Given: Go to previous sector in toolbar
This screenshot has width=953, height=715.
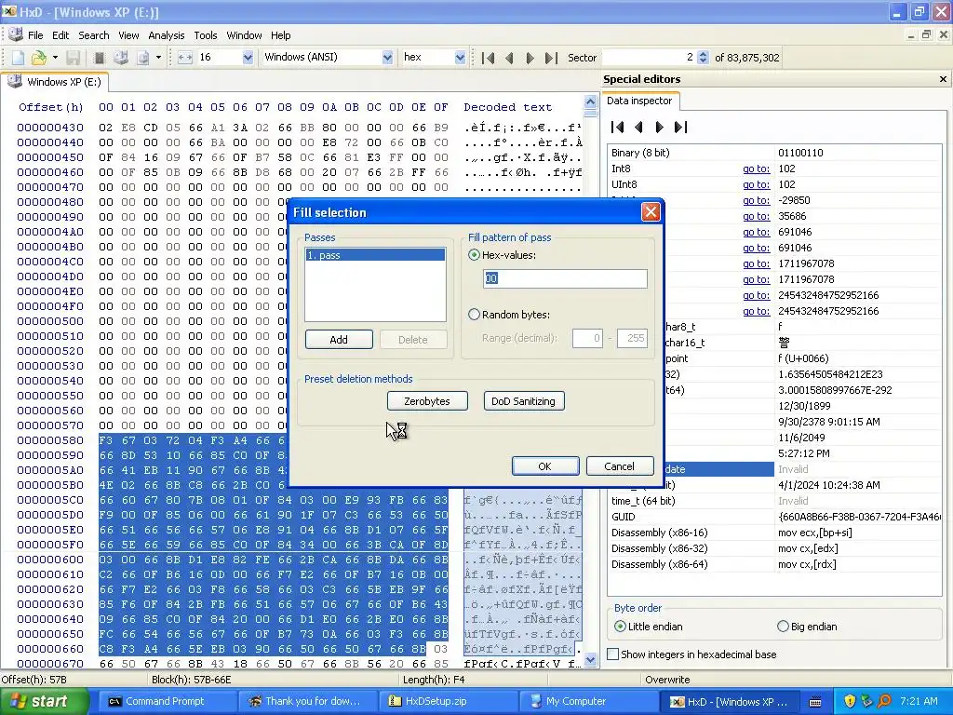Looking at the screenshot, I should (x=509, y=58).
